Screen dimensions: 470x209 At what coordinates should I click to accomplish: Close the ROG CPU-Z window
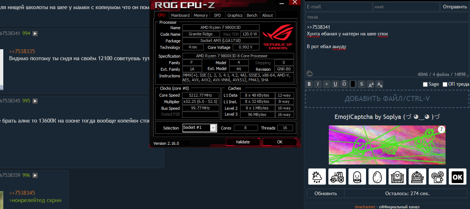point(294,2)
